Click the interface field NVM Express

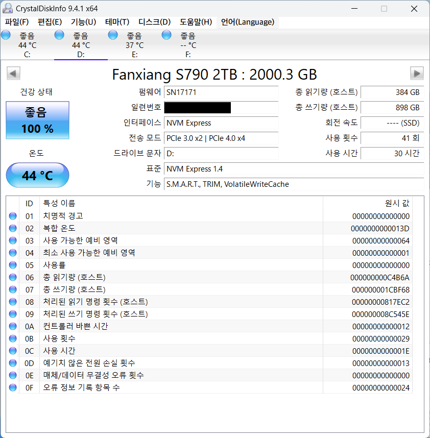[x=221, y=123]
